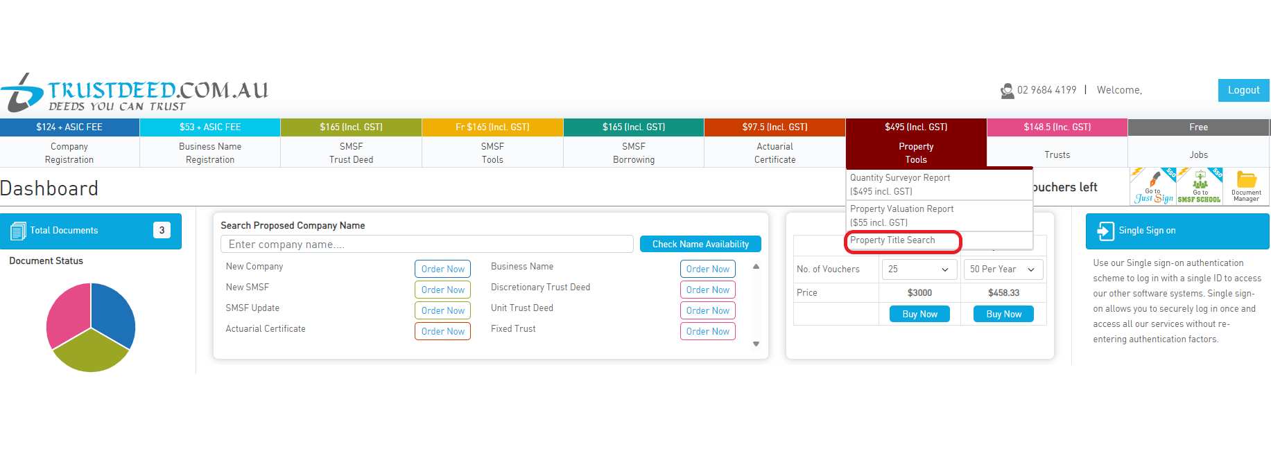Choose Quantity Surveyor Report from menu

tap(900, 184)
